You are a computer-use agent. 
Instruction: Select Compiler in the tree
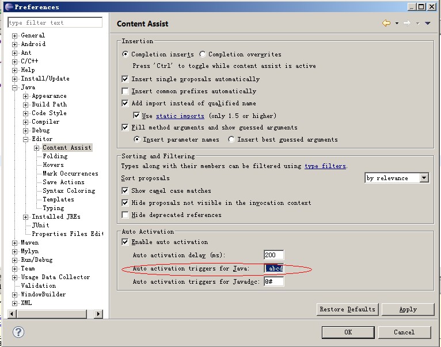pyautogui.click(x=45, y=122)
